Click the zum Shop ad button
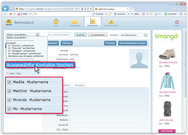This screenshot has height=135, width=188. (167, 131)
